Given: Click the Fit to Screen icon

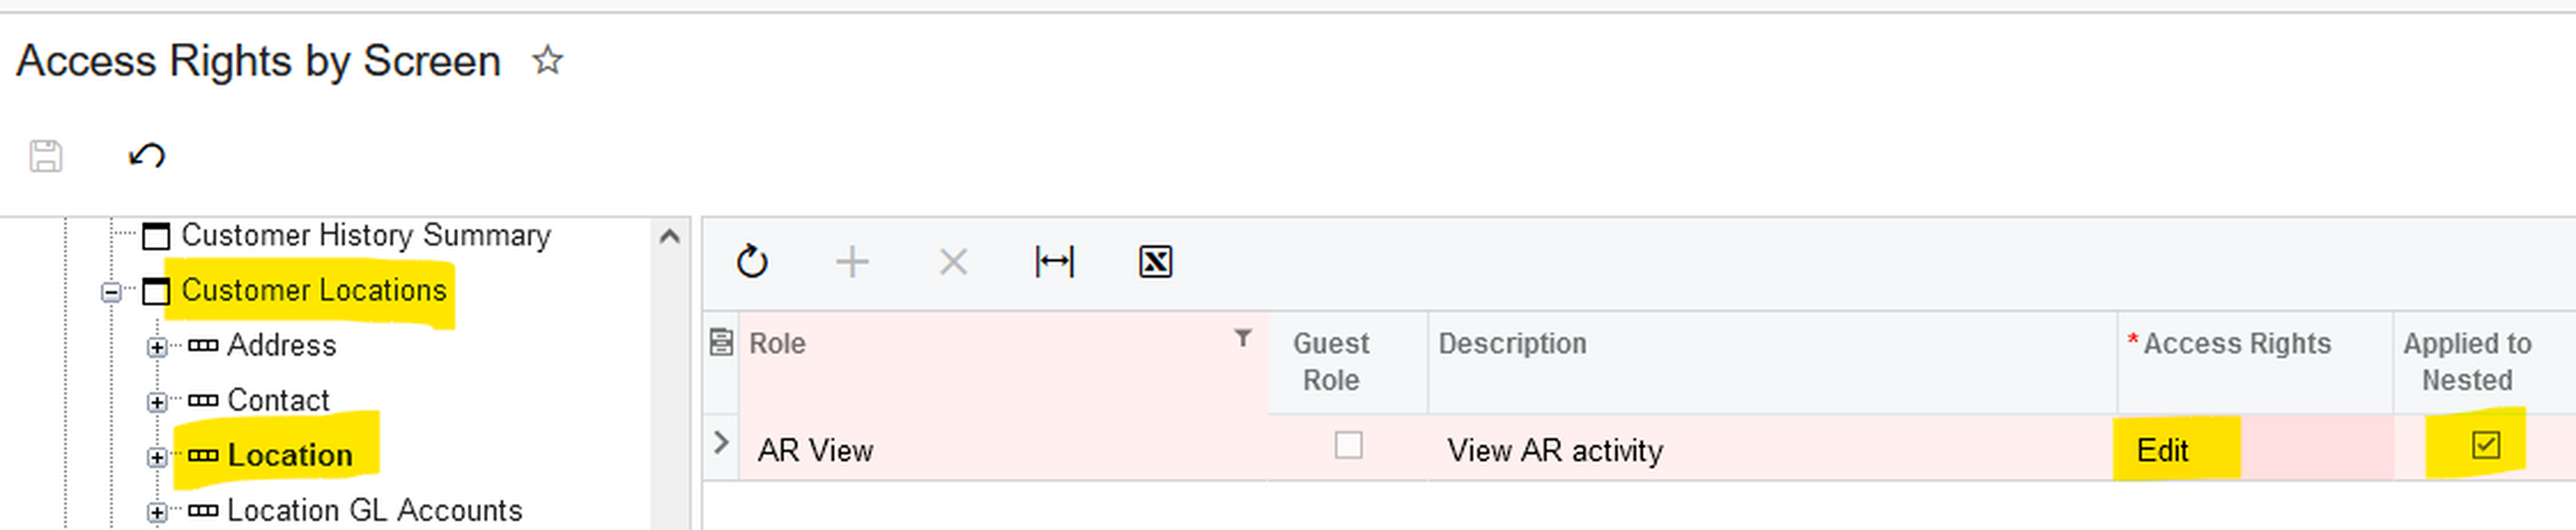Looking at the screenshot, I should 1054,263.
